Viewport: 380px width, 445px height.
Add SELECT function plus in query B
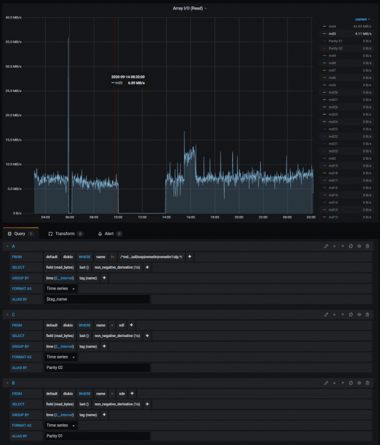click(x=147, y=404)
